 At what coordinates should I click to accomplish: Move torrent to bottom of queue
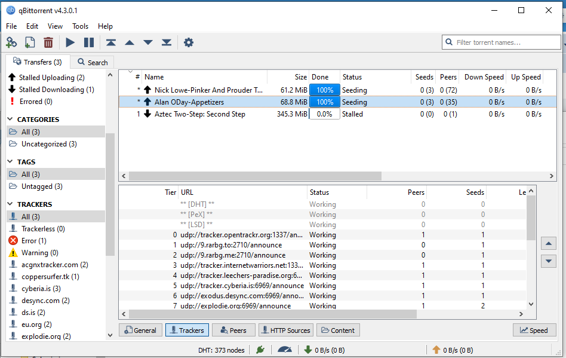[x=167, y=42]
